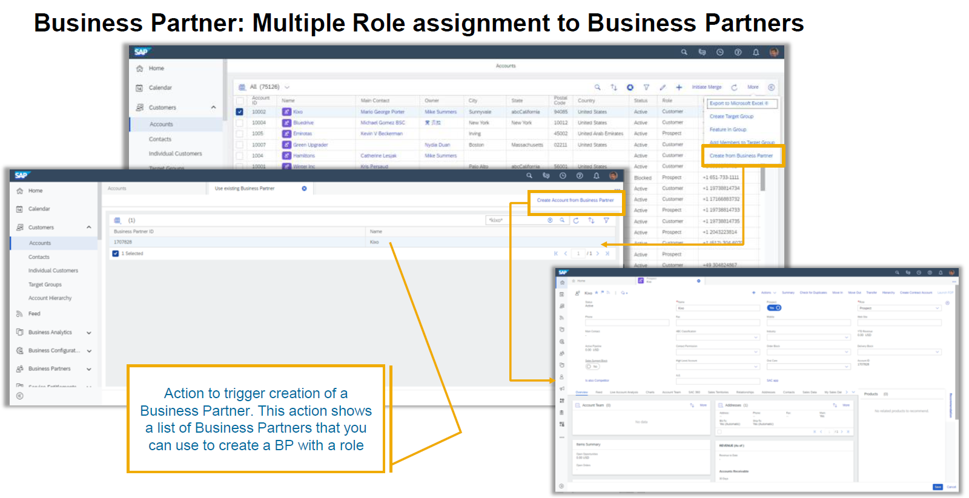Uncheck the 1 Selected checkbox
Image resolution: width=969 pixels, height=498 pixels.
(x=116, y=254)
